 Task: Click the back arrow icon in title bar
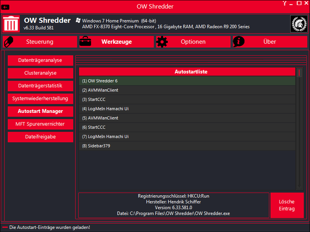tap(5, 7)
